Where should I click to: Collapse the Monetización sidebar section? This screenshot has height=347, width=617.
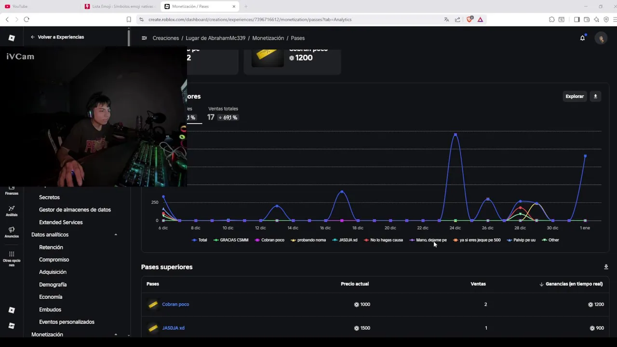(x=116, y=334)
